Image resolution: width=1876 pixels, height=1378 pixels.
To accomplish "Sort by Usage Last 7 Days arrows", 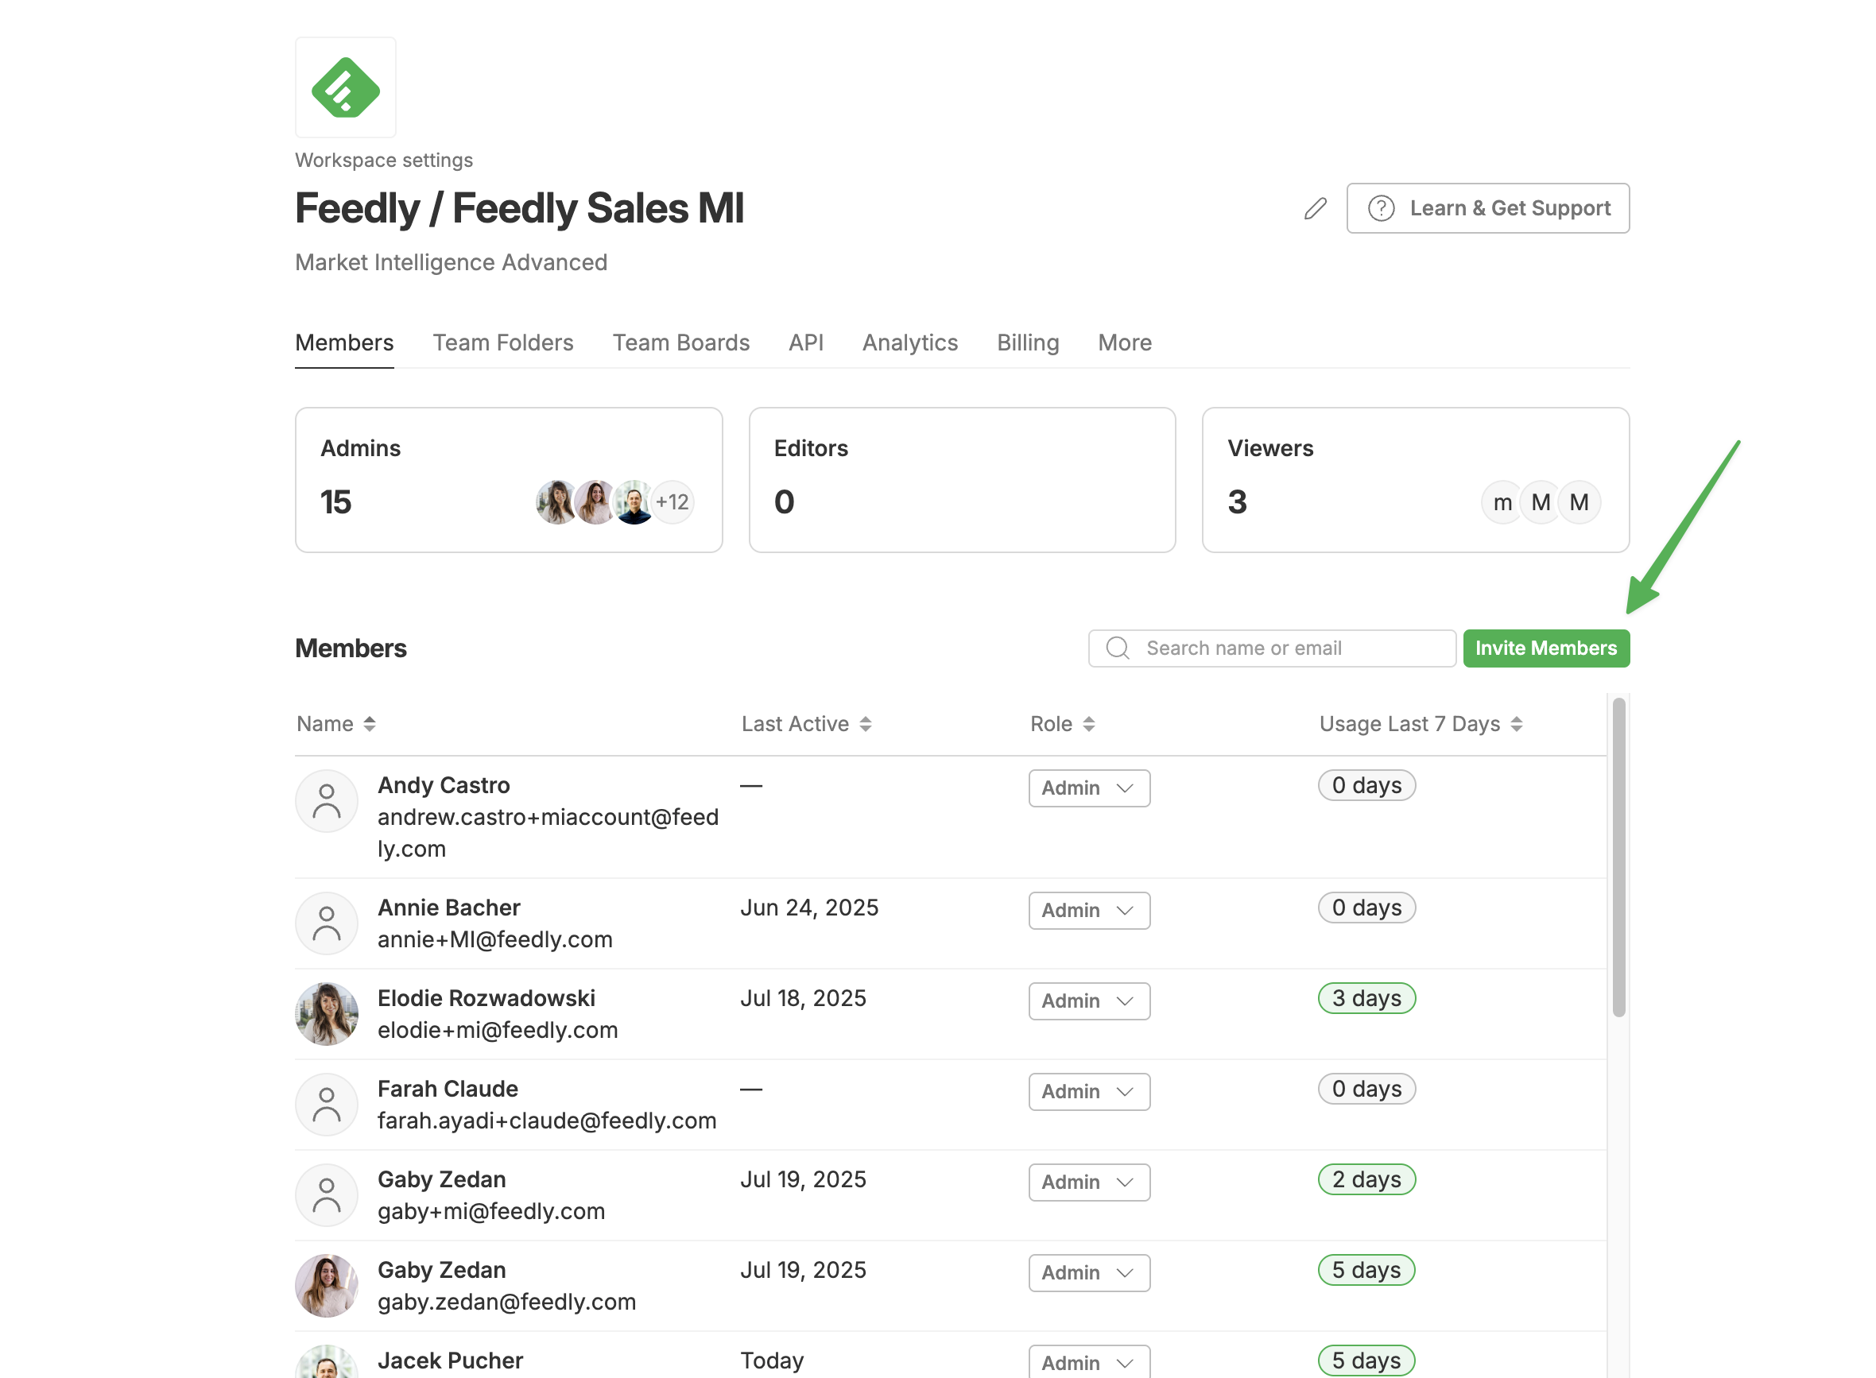I will 1516,724.
